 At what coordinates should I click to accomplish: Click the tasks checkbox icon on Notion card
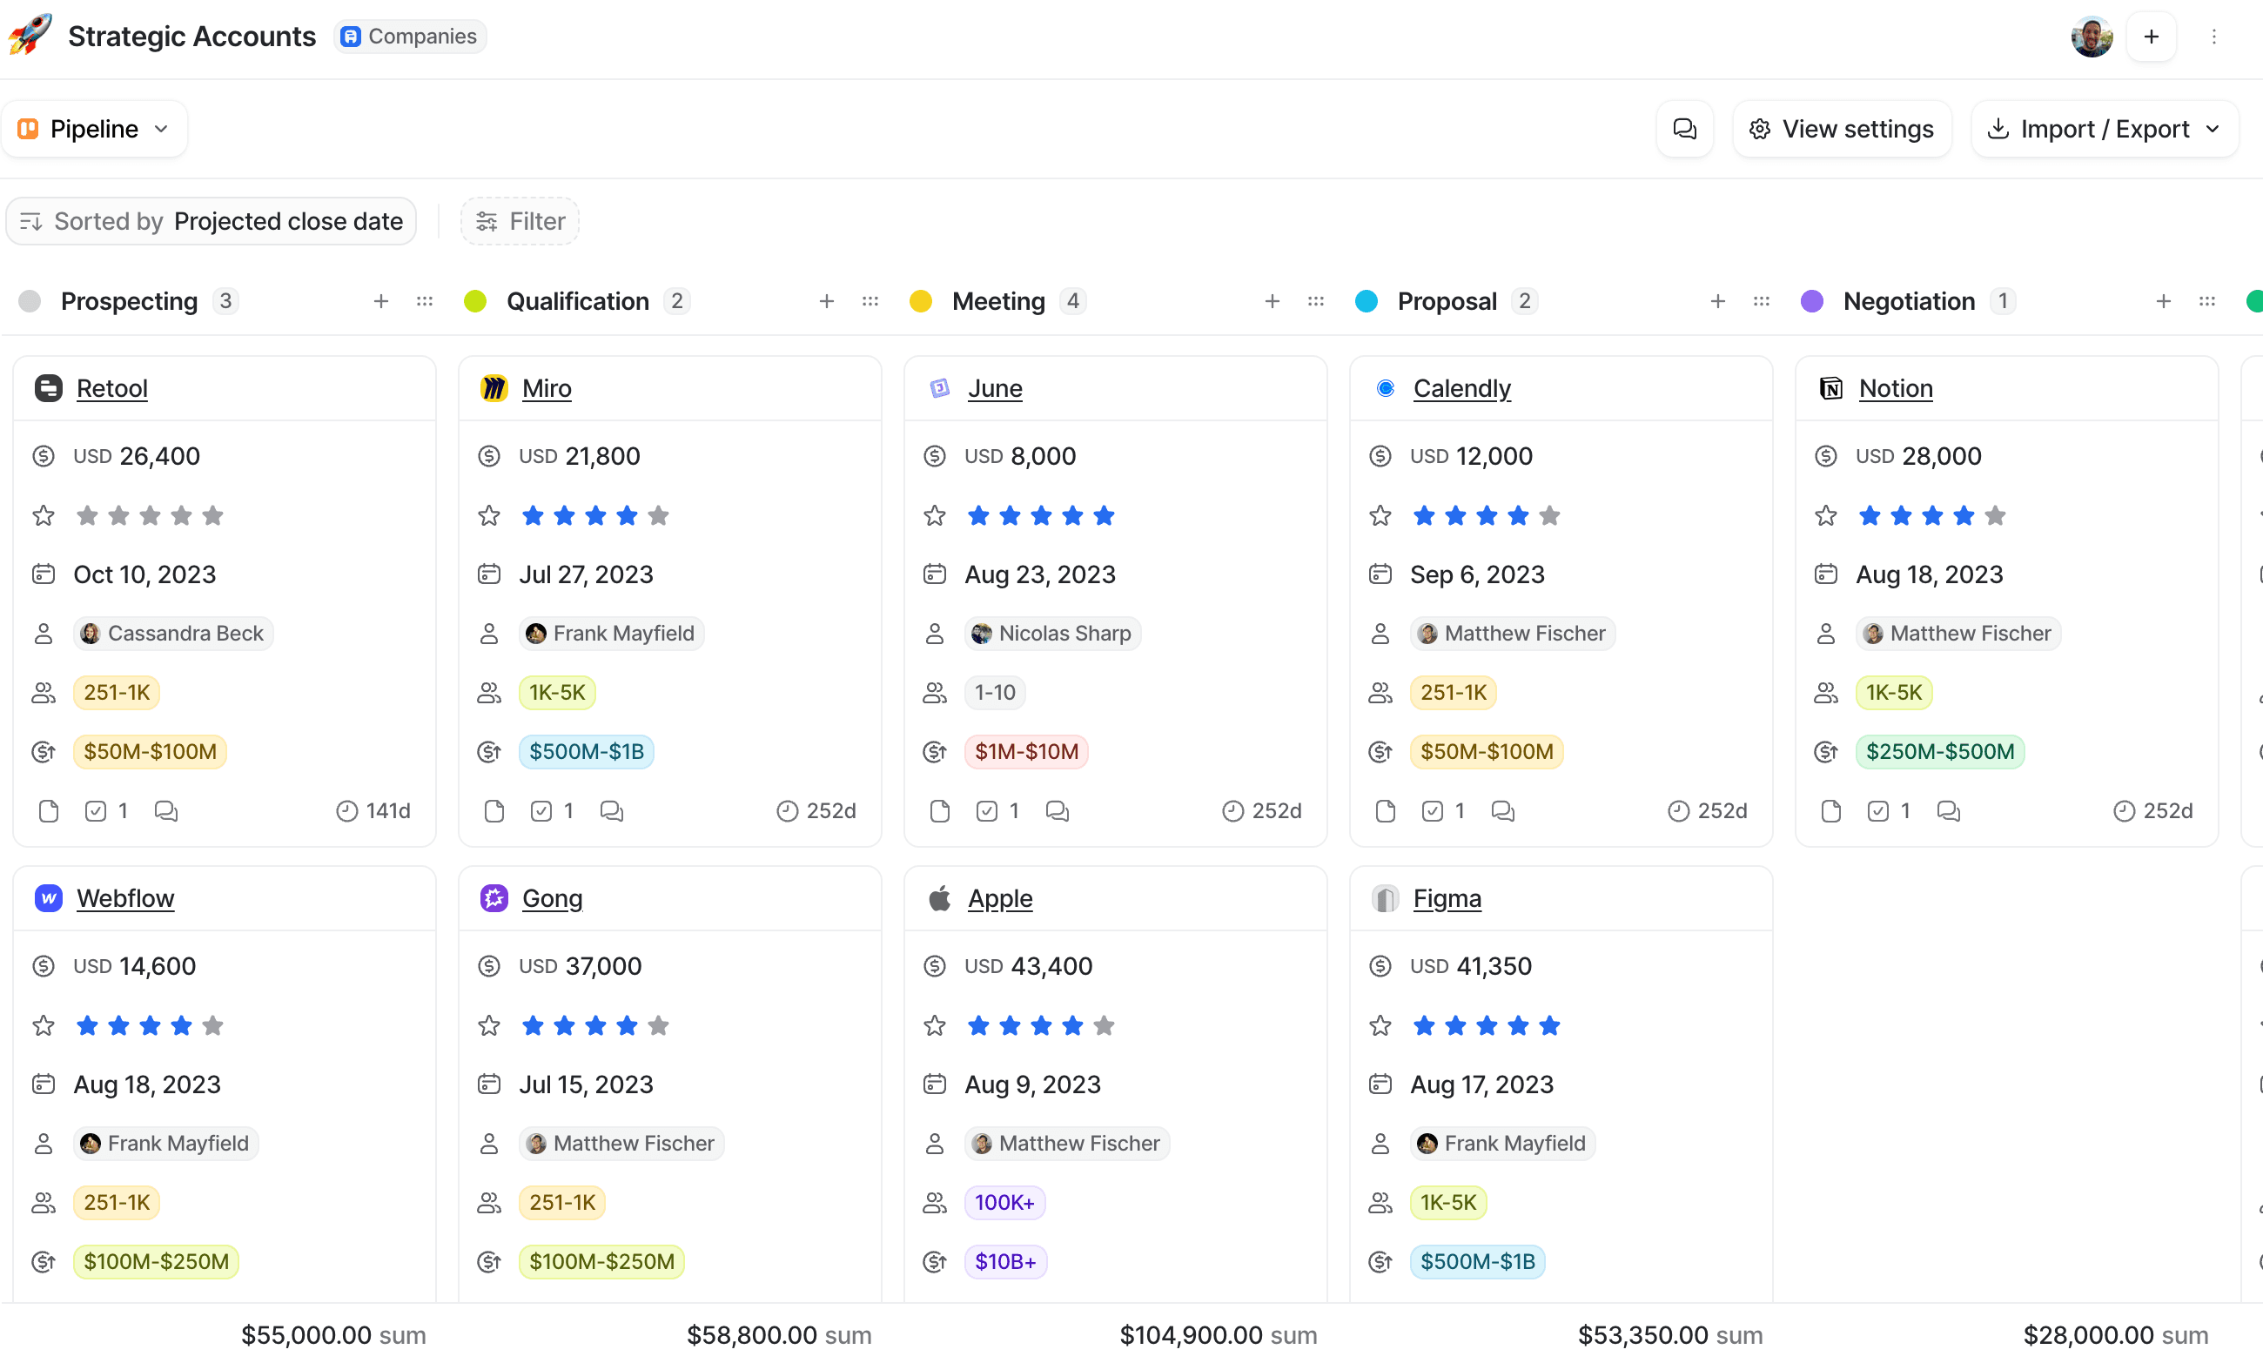(1877, 811)
